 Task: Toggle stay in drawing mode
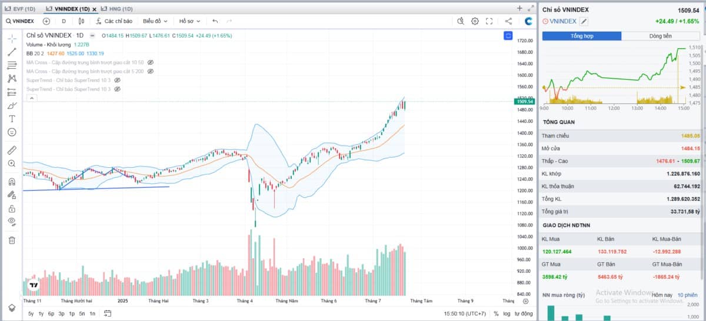point(12,195)
